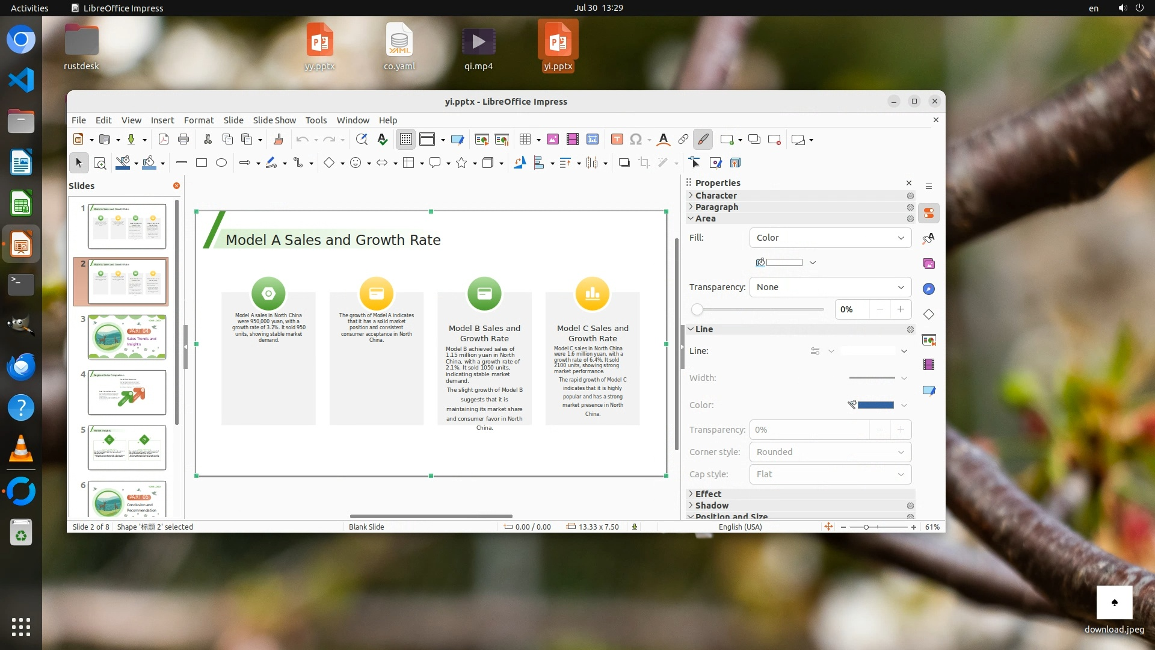Click the Insert Text Box icon
The height and width of the screenshot is (650, 1155).
click(x=617, y=140)
